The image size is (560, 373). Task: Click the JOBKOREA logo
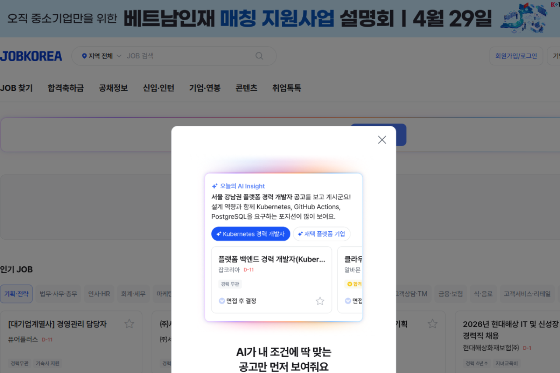point(31,56)
